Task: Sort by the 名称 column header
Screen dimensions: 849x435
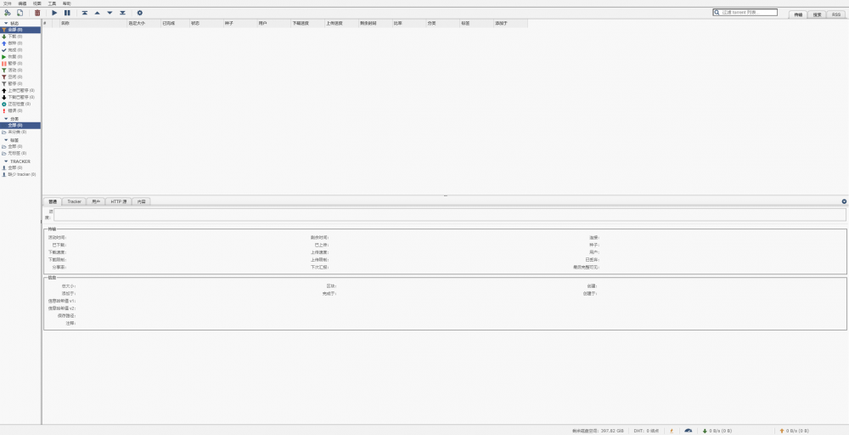Action: (93, 23)
